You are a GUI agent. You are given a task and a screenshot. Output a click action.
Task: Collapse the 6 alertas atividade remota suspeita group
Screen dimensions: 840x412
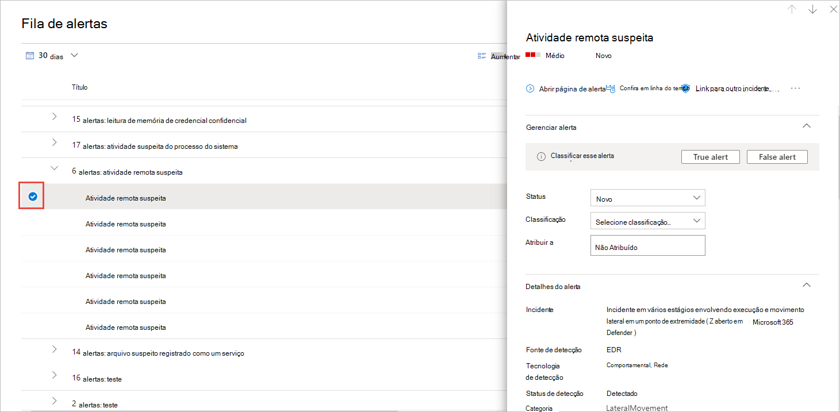[55, 168]
